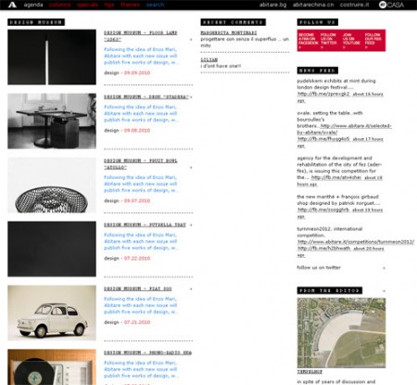Open the Fiat 500 article excerpt text
Viewport: 417px width, 385px height.
[x=141, y=305]
